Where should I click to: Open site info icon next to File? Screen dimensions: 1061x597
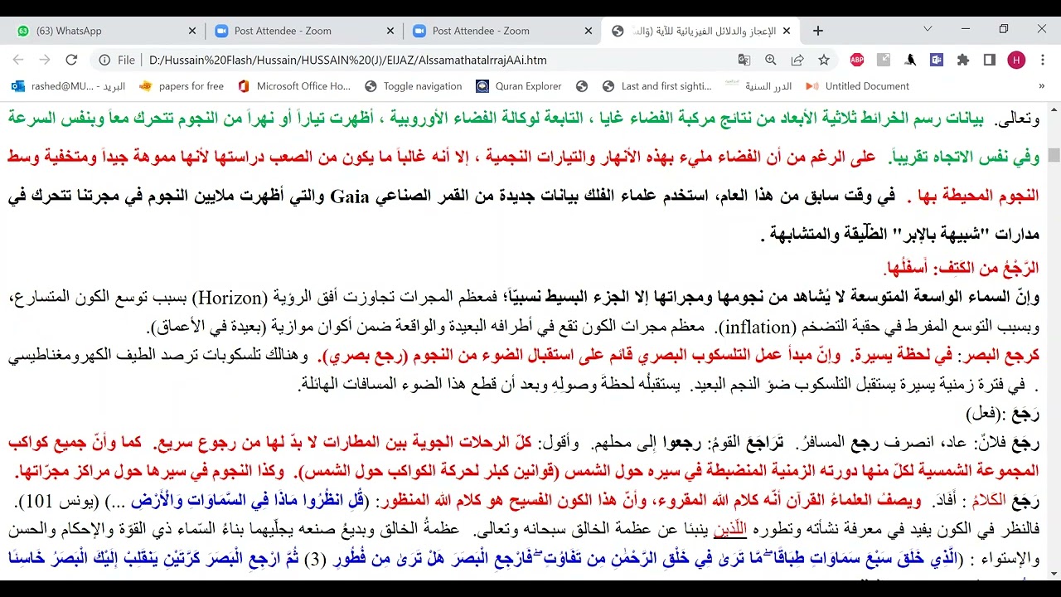(x=104, y=60)
